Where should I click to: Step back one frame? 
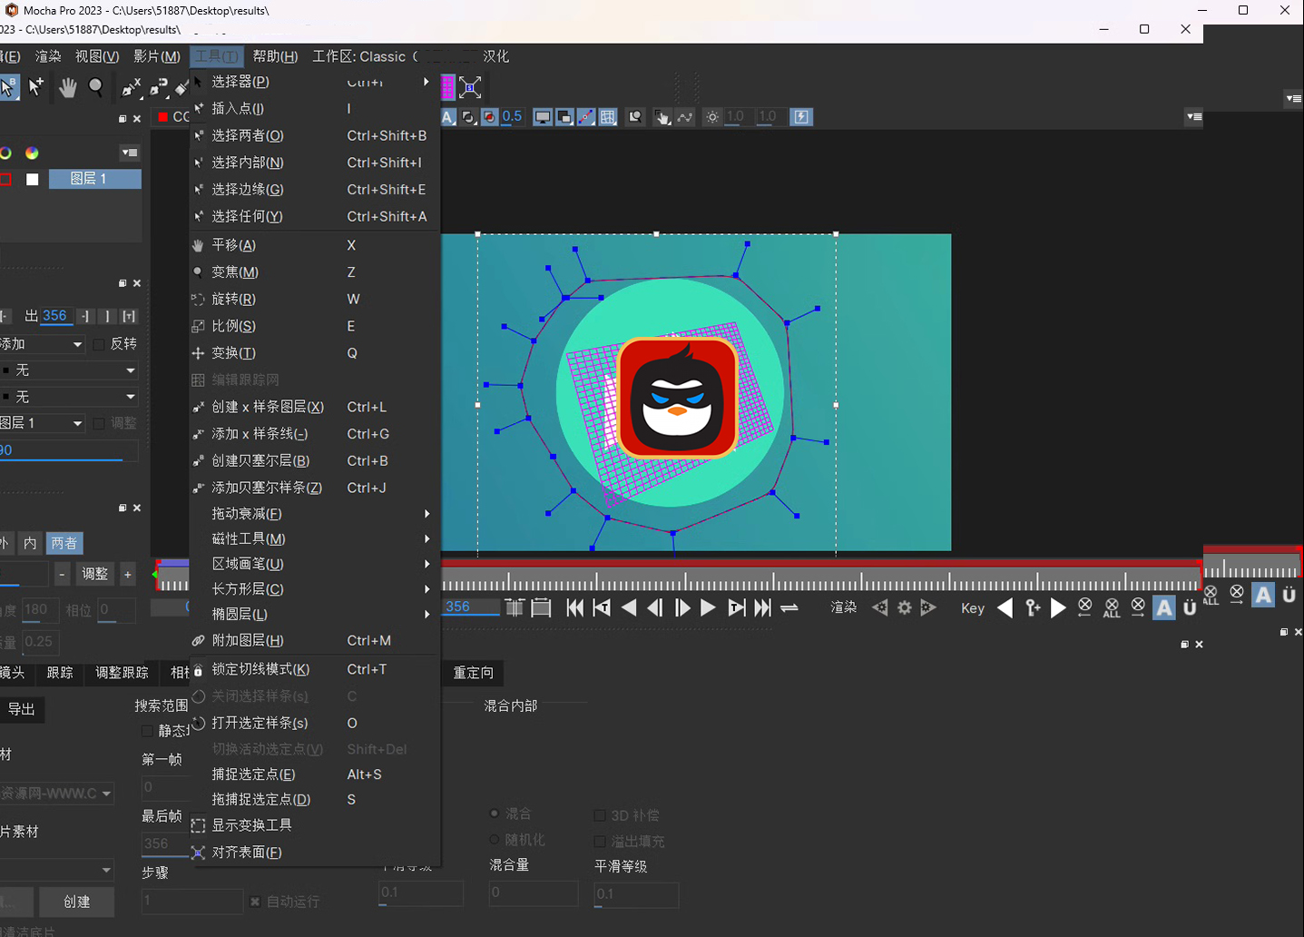pyautogui.click(x=654, y=608)
